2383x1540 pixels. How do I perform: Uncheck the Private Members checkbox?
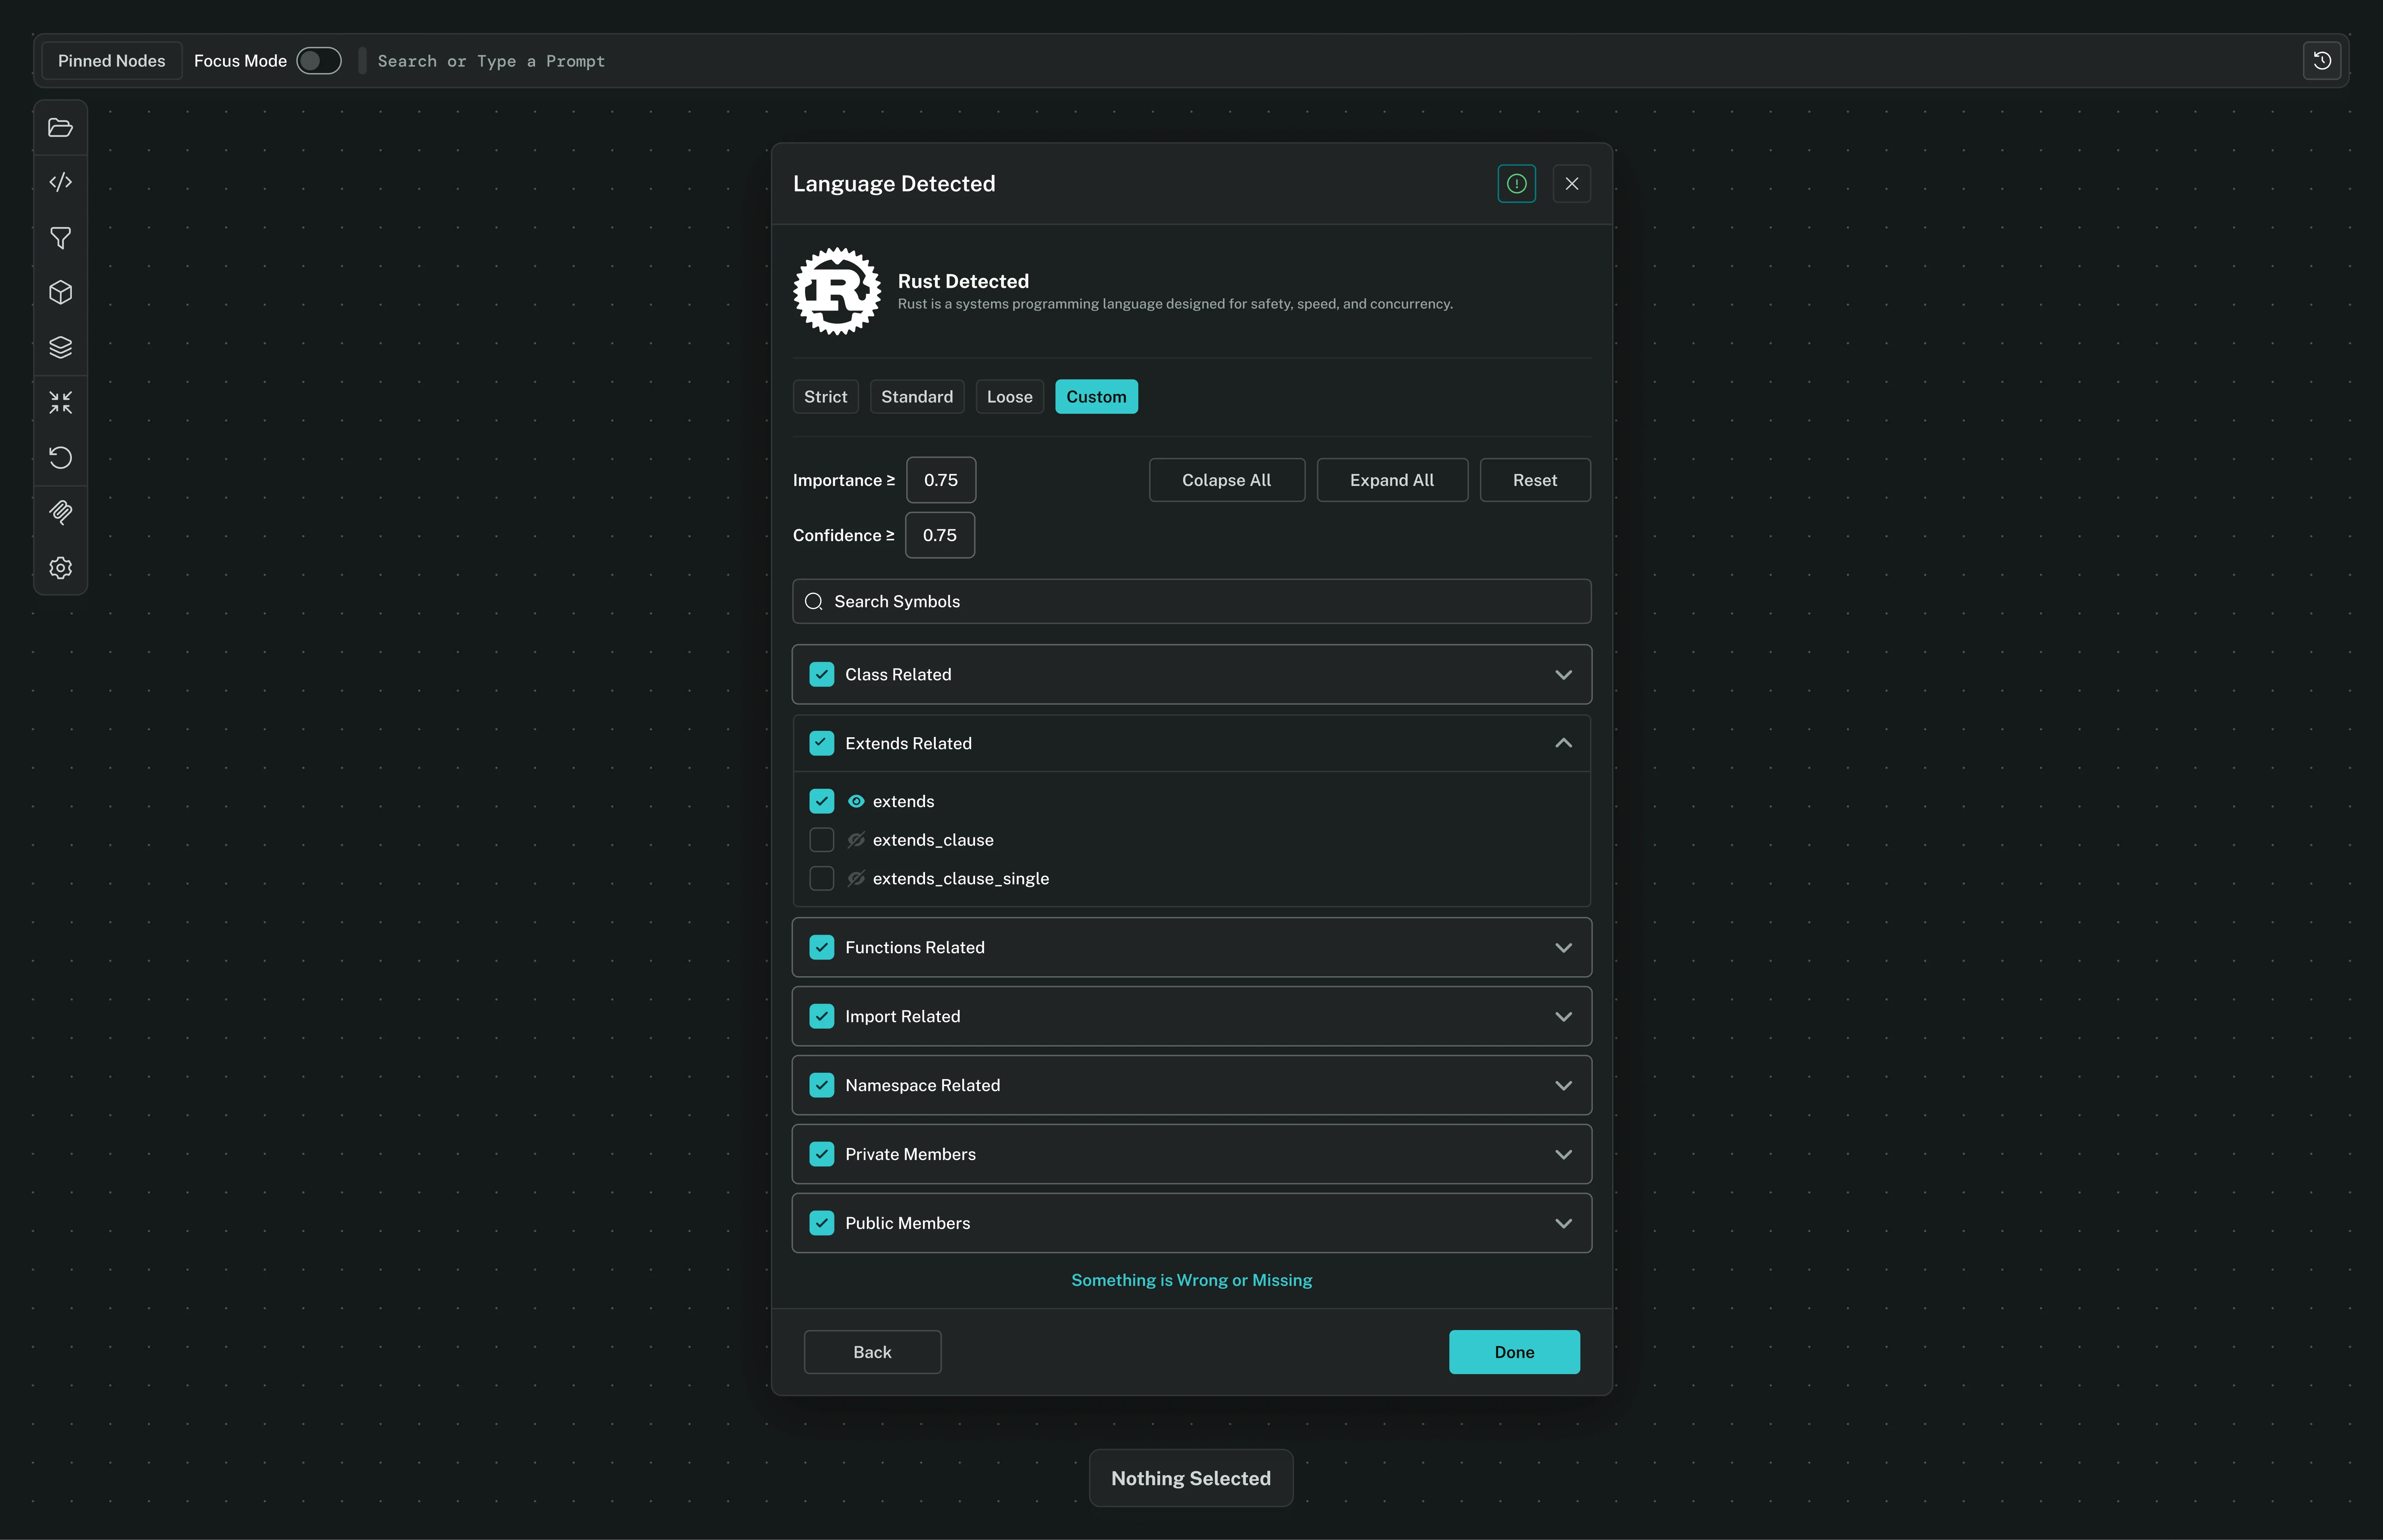point(821,1154)
